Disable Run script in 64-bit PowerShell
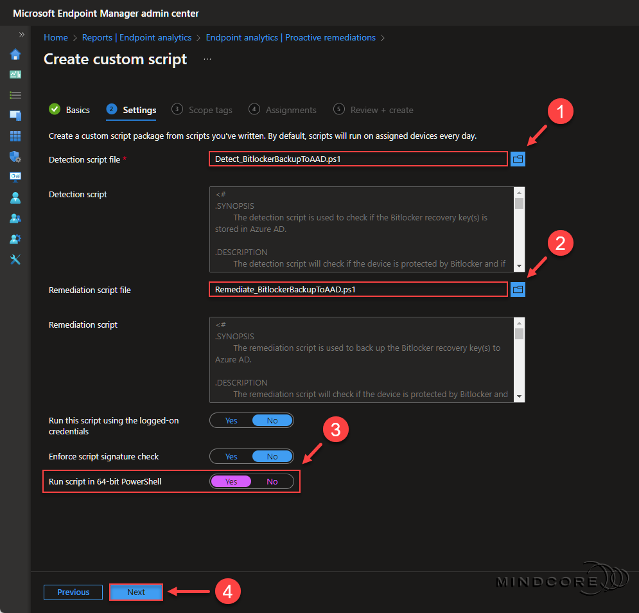 [x=272, y=481]
